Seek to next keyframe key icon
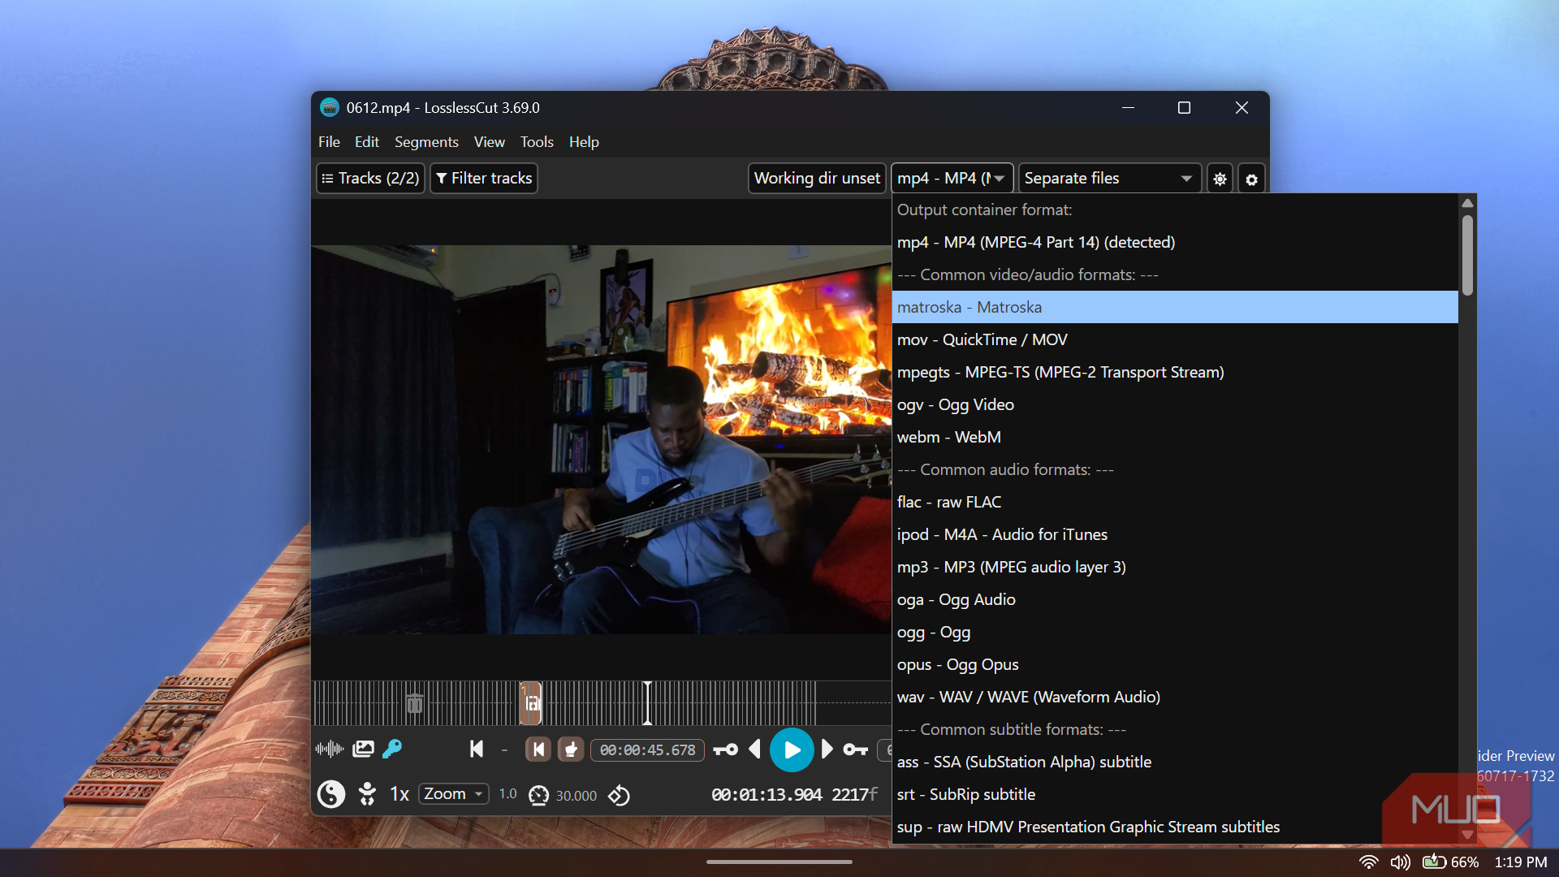Image resolution: width=1559 pixels, height=877 pixels. coord(856,750)
